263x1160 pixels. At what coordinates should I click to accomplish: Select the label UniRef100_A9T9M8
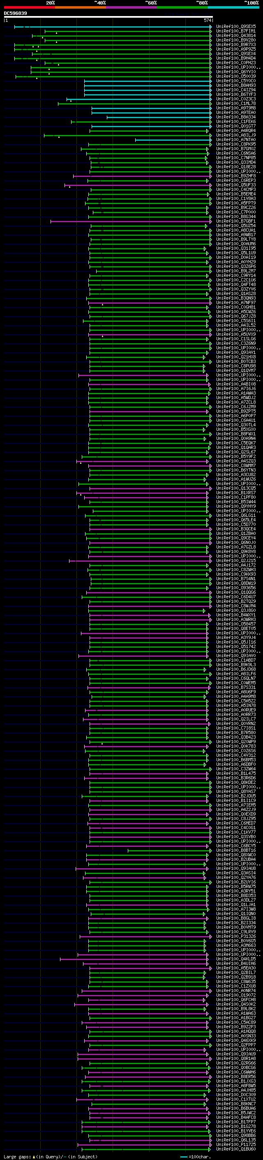click(x=236, y=108)
